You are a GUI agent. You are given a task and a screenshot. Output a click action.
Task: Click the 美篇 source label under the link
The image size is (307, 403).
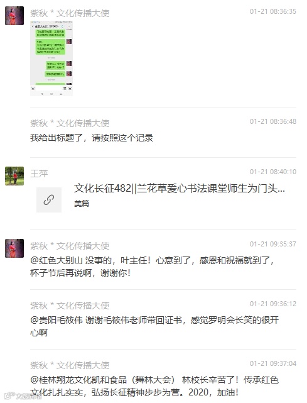click(82, 204)
